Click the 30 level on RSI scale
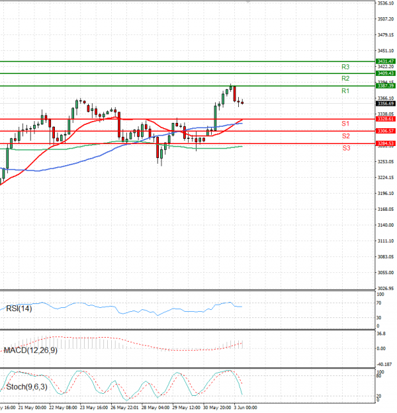 378,318
